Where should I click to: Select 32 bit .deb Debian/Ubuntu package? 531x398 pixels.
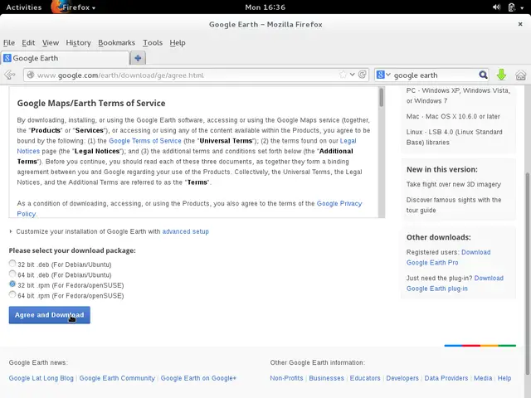tap(12, 264)
